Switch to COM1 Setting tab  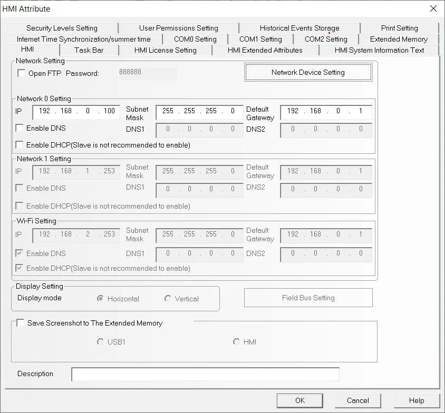[260, 39]
